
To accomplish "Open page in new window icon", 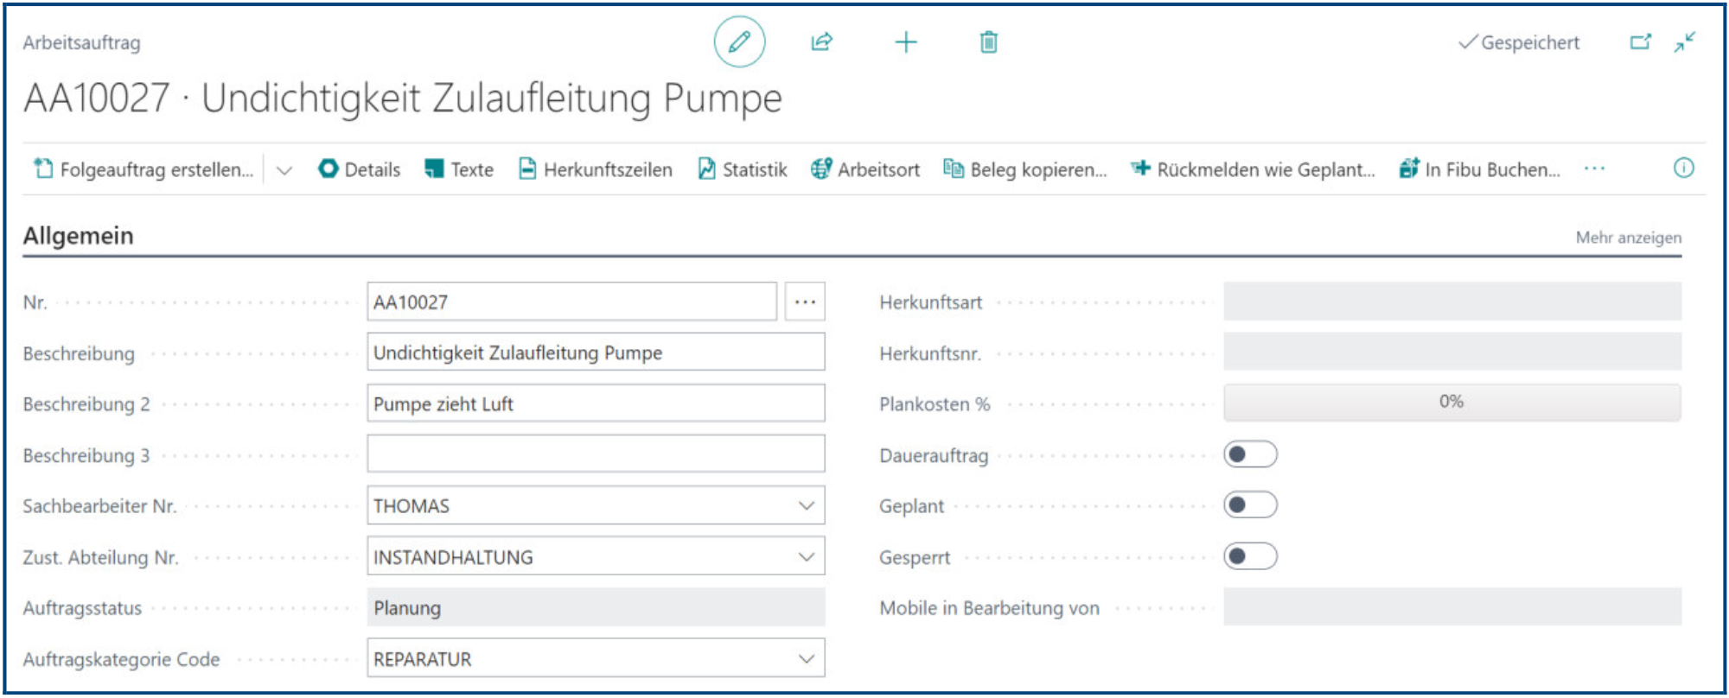I will (1640, 41).
